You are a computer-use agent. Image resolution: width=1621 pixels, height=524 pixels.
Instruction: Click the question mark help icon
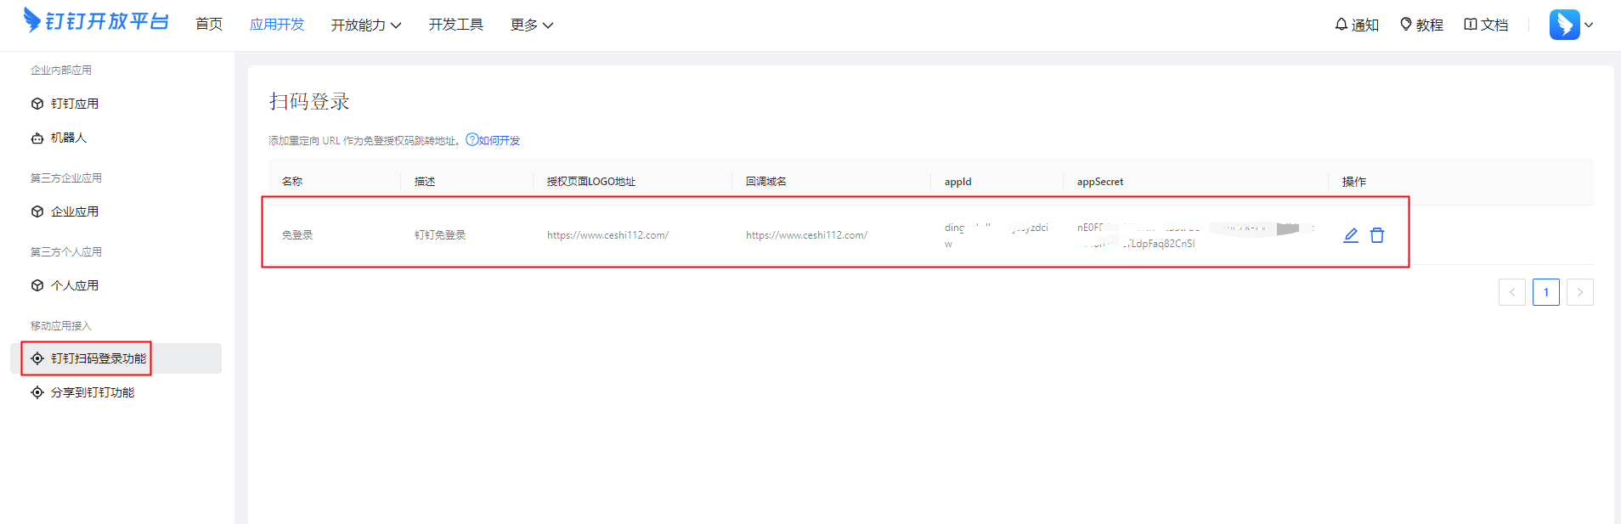(x=472, y=140)
